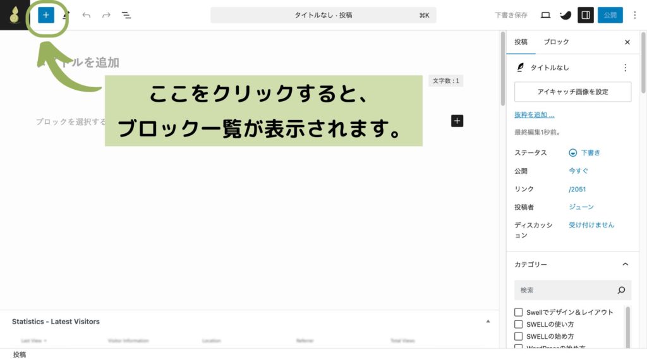Screen dimensions: 647x364
Task: Click the inline block inserter in the canvas
Action: (x=456, y=120)
